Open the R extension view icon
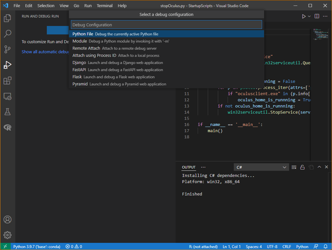The height and width of the screenshot is (250, 332). pyautogui.click(x=7, y=127)
